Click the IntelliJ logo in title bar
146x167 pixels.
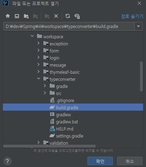(5, 3)
